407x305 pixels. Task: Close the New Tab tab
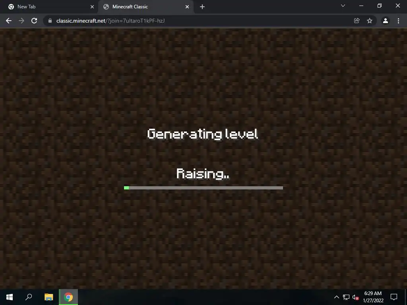coord(92,7)
